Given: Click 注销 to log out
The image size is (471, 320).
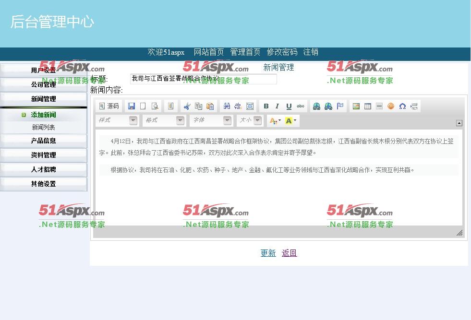Looking at the screenshot, I should pos(311,52).
